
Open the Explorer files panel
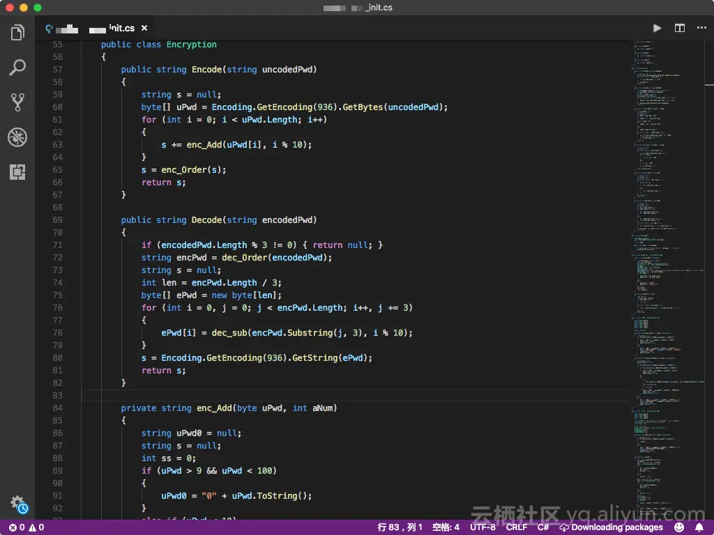[x=17, y=33]
